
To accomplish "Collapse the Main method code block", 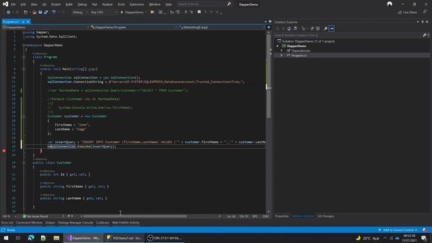I will (x=24, y=69).
